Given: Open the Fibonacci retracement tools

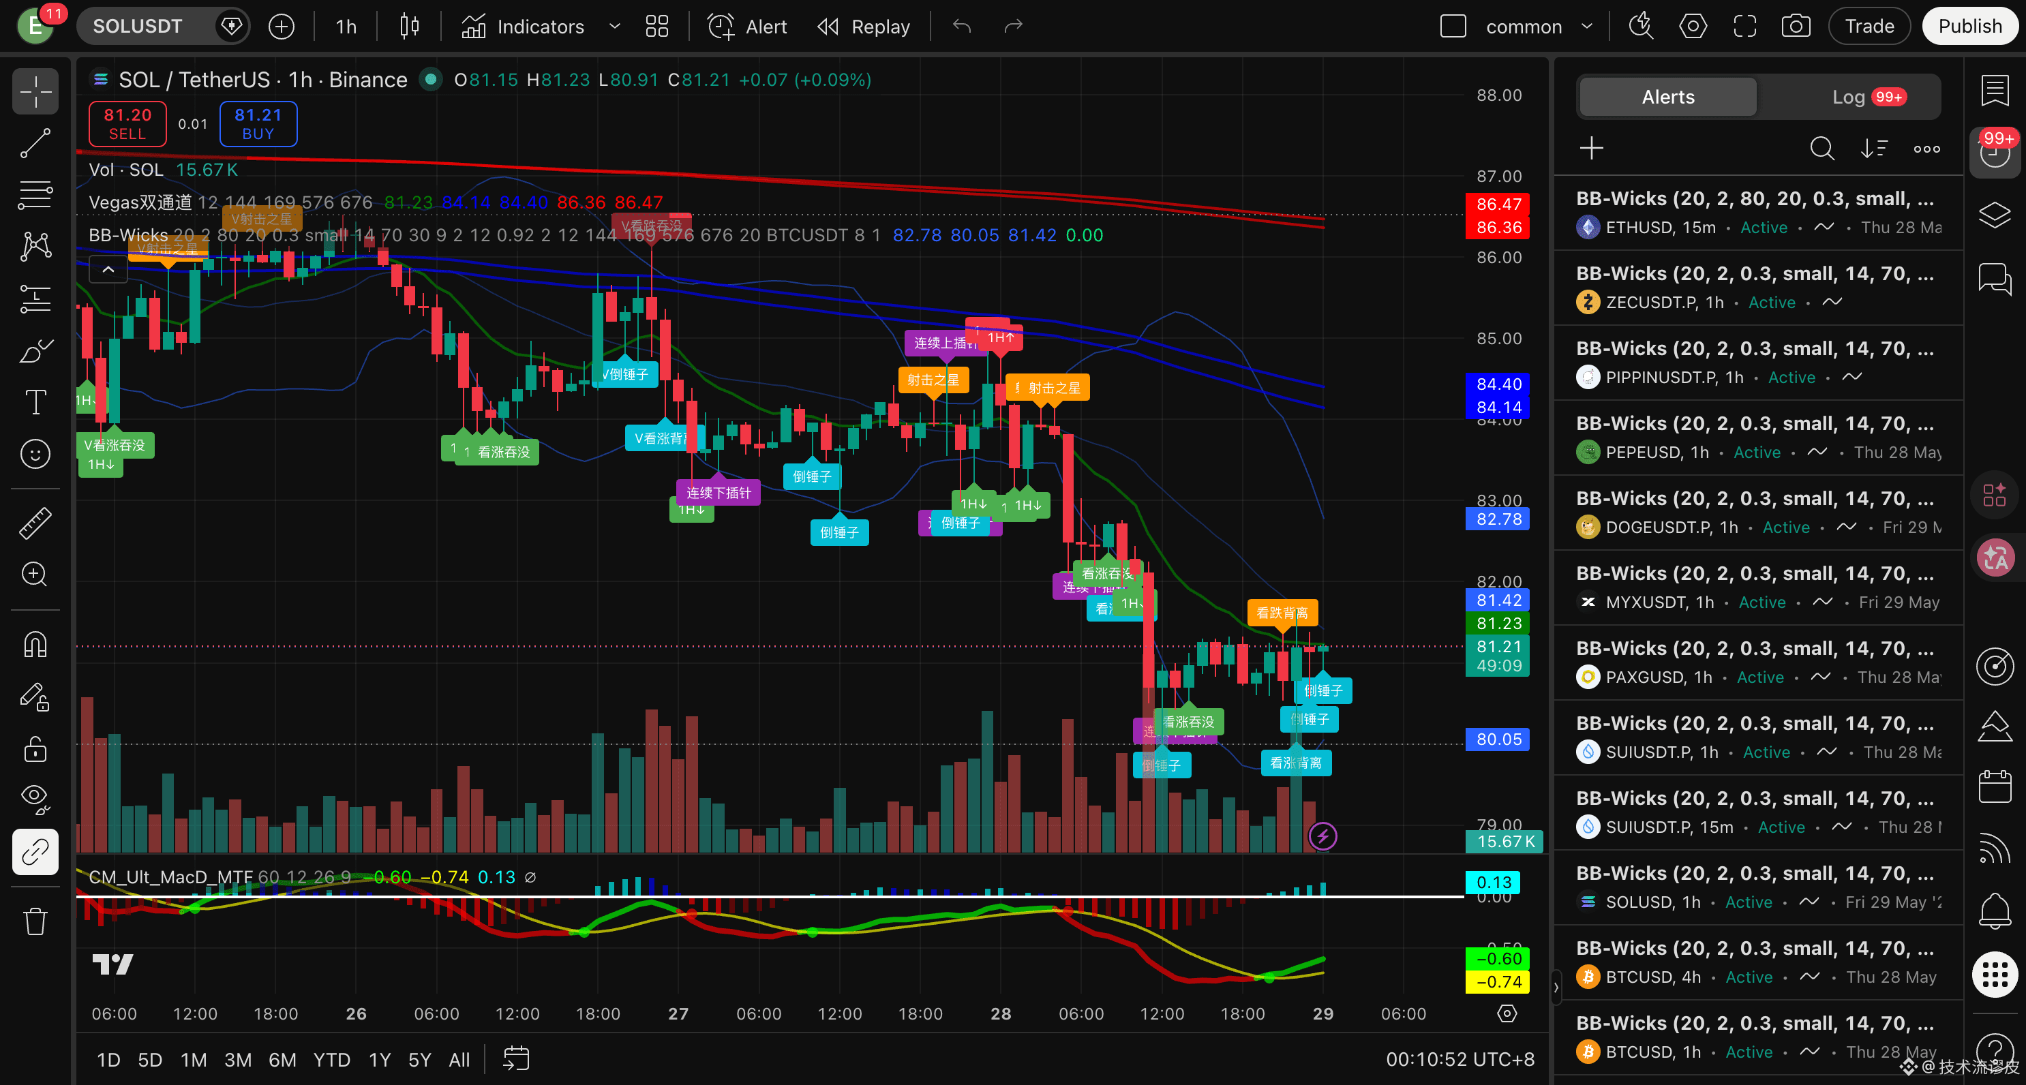Looking at the screenshot, I should pos(35,195).
